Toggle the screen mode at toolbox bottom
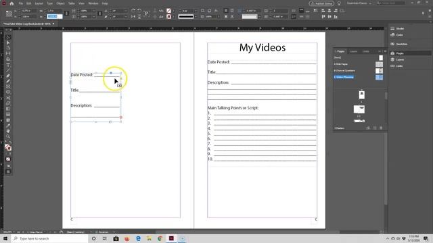The width and height of the screenshot is (433, 243). click(8, 171)
